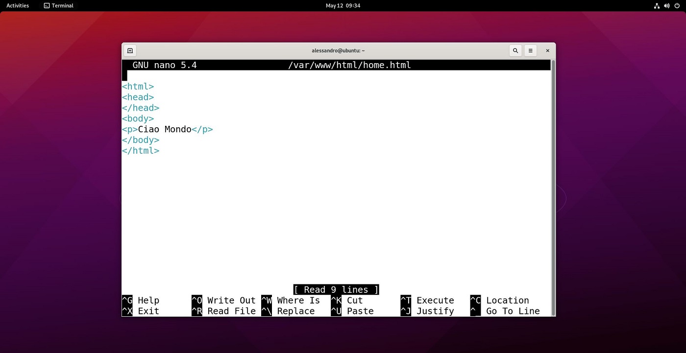Click the Ciao Mondo text in editor

tap(165, 130)
